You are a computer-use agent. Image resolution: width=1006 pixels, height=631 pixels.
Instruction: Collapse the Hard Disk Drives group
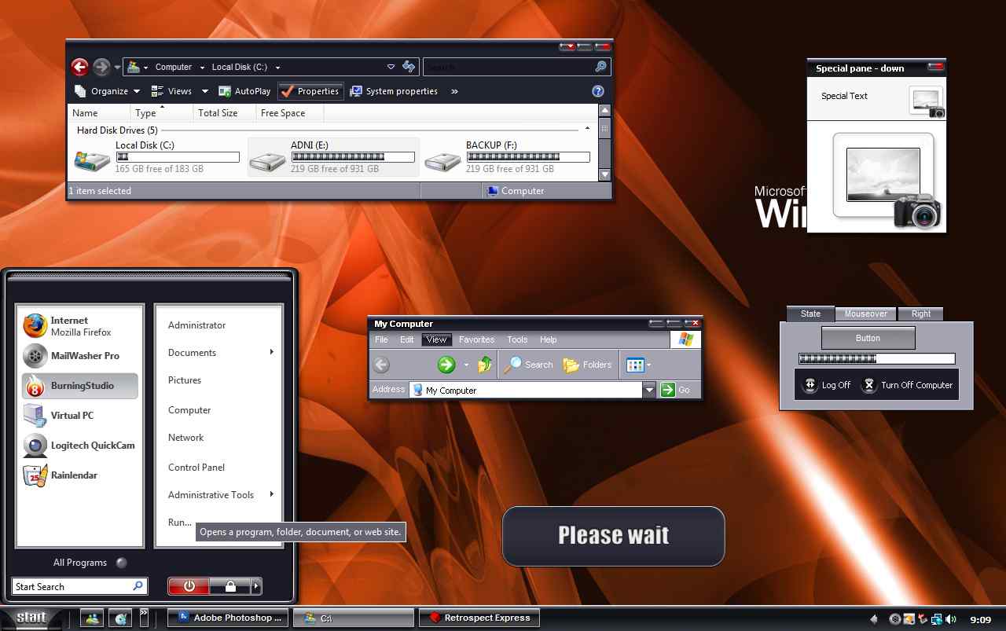tap(587, 129)
